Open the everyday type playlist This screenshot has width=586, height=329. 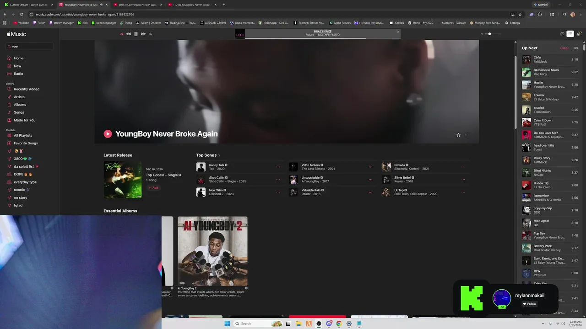tap(25, 182)
